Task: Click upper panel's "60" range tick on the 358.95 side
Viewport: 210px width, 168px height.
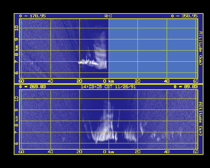Action: coord(196,81)
